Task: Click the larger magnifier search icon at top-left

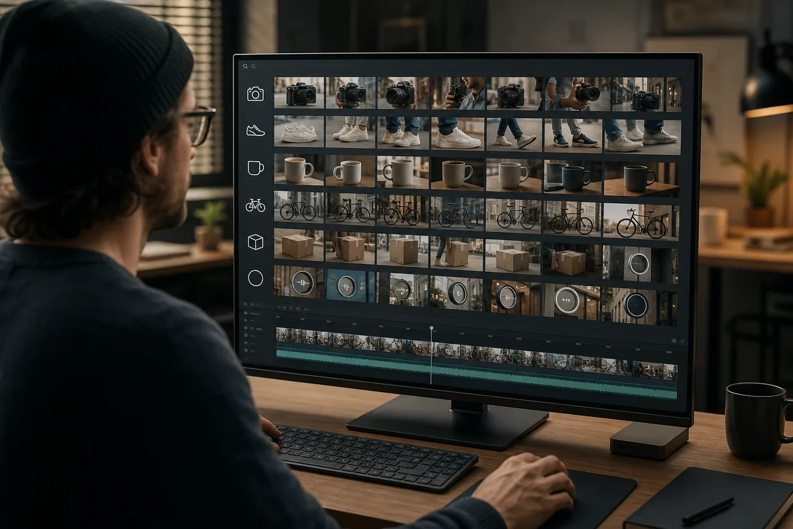Action: tap(245, 66)
